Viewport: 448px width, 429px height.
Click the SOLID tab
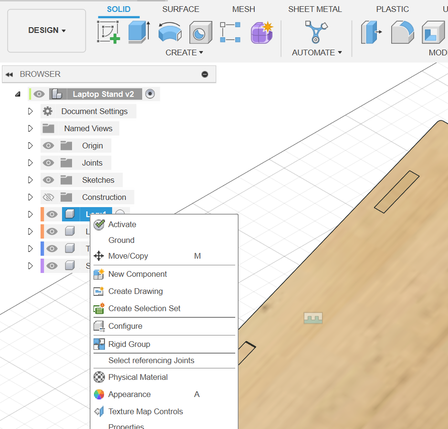point(119,9)
